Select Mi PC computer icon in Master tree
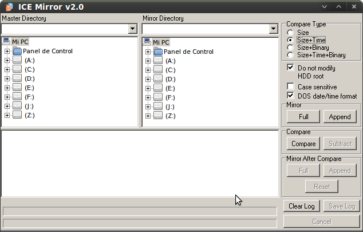The image size is (363, 232). pyautogui.click(x=6, y=42)
